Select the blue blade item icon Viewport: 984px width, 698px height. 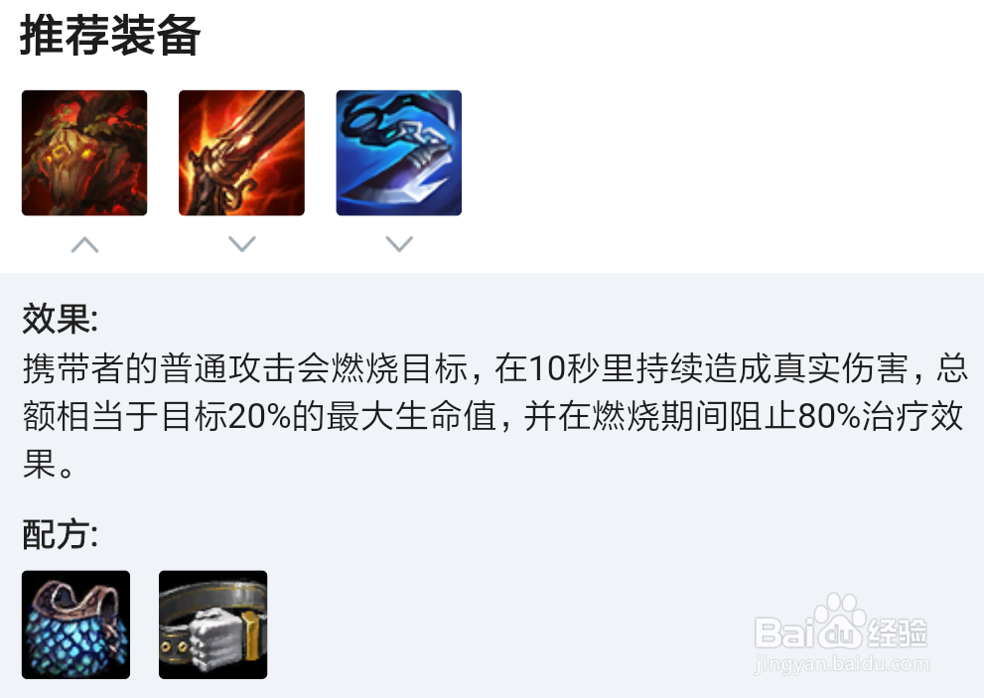pyautogui.click(x=399, y=153)
